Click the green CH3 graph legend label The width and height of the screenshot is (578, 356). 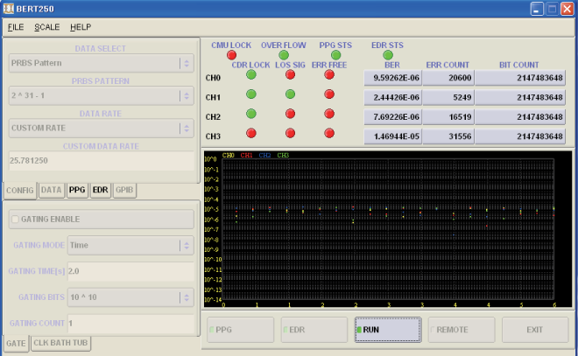point(283,156)
